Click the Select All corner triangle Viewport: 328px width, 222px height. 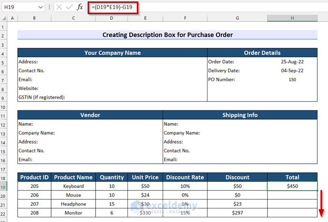pos(4,18)
